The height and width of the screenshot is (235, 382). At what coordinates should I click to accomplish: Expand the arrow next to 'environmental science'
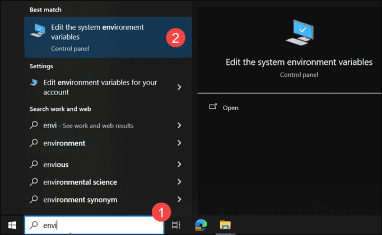(179, 182)
